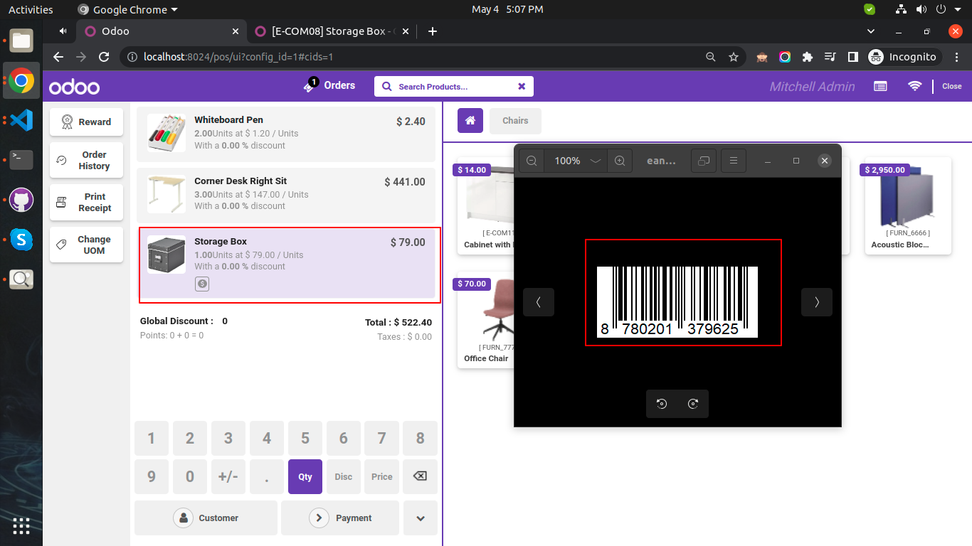Click Print Receipt button
The width and height of the screenshot is (972, 546).
click(x=86, y=202)
